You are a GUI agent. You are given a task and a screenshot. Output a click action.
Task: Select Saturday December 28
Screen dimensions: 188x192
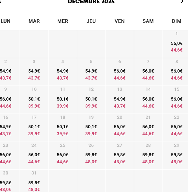(x=148, y=156)
